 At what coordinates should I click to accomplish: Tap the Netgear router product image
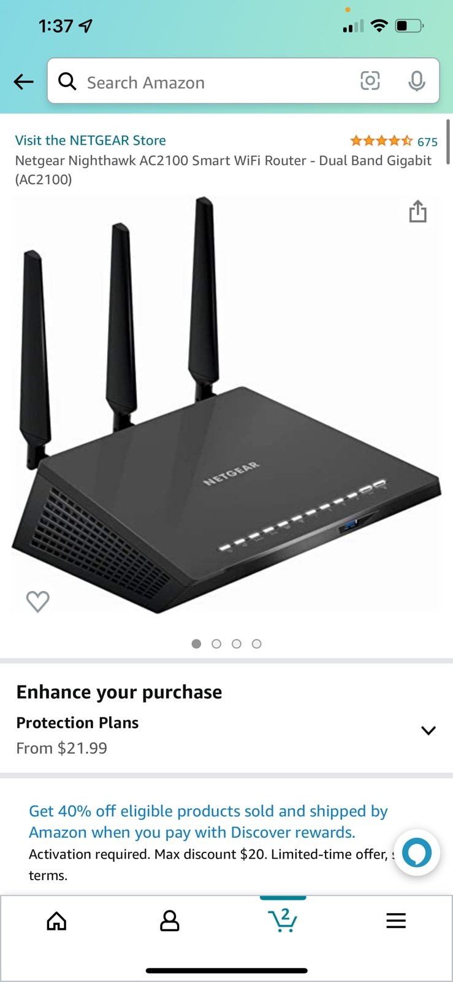226,405
